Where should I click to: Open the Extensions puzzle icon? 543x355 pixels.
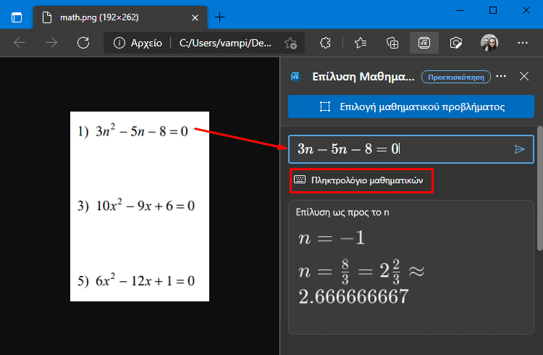[x=325, y=43]
